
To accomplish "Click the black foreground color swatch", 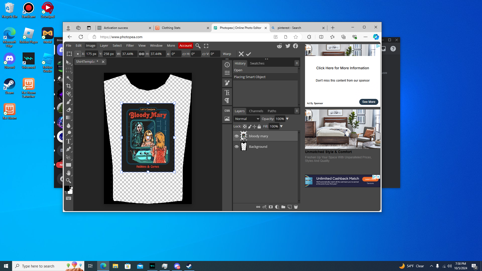I will click(x=67, y=188).
